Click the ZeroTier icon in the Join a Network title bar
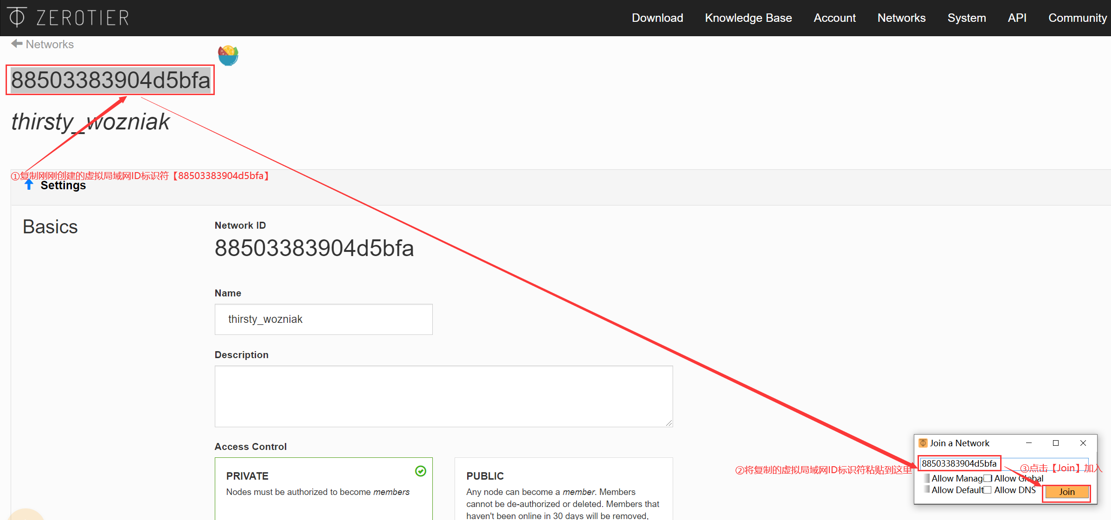Viewport: 1111px width, 520px height. [x=923, y=443]
